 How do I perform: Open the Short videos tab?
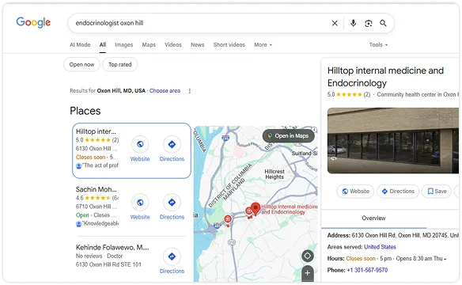click(x=229, y=45)
